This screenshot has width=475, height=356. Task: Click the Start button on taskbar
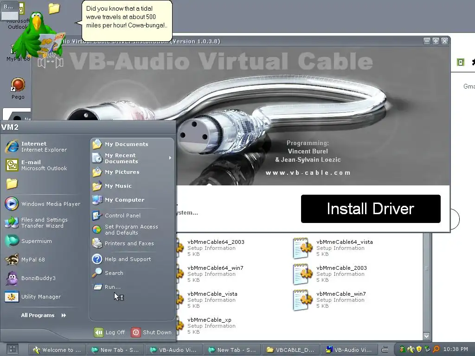(12, 350)
